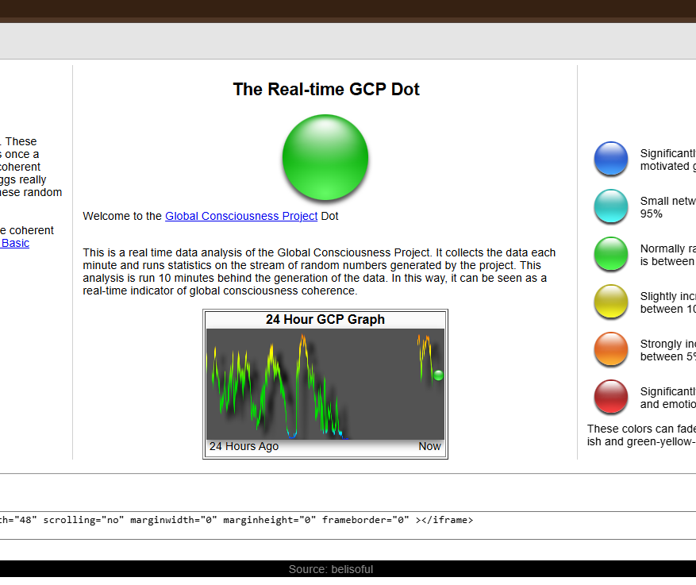Click 'The Real-time GCP Dot' heading
This screenshot has width=696, height=585.
pyautogui.click(x=326, y=89)
